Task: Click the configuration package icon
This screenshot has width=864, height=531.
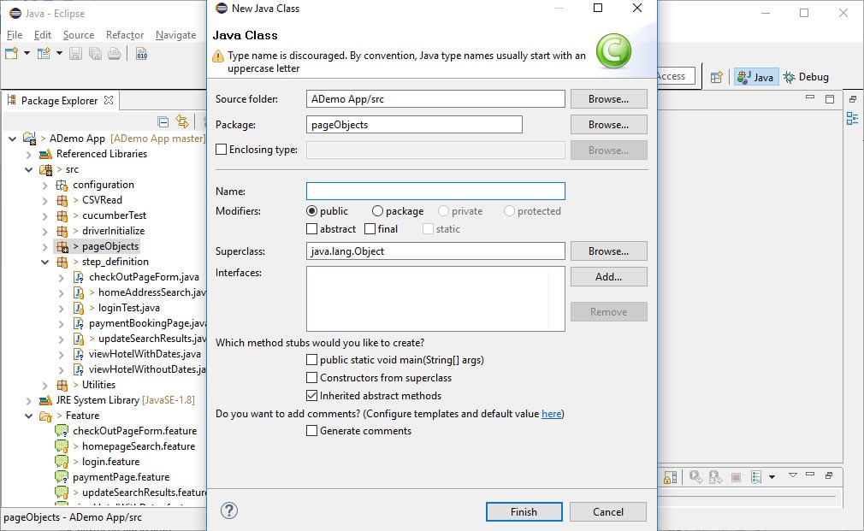Action: (x=62, y=185)
